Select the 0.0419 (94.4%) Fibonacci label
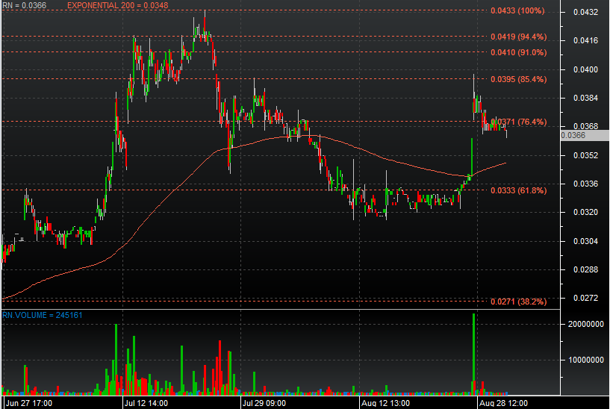 tap(518, 37)
